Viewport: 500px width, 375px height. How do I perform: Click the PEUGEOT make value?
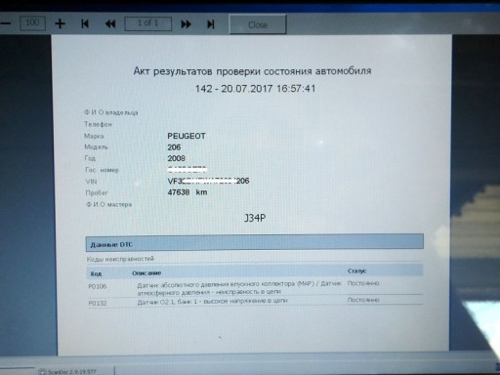[x=187, y=136]
